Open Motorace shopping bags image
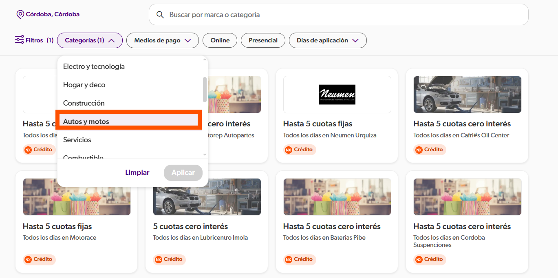Viewport: 558px width, 278px height. coord(77,197)
